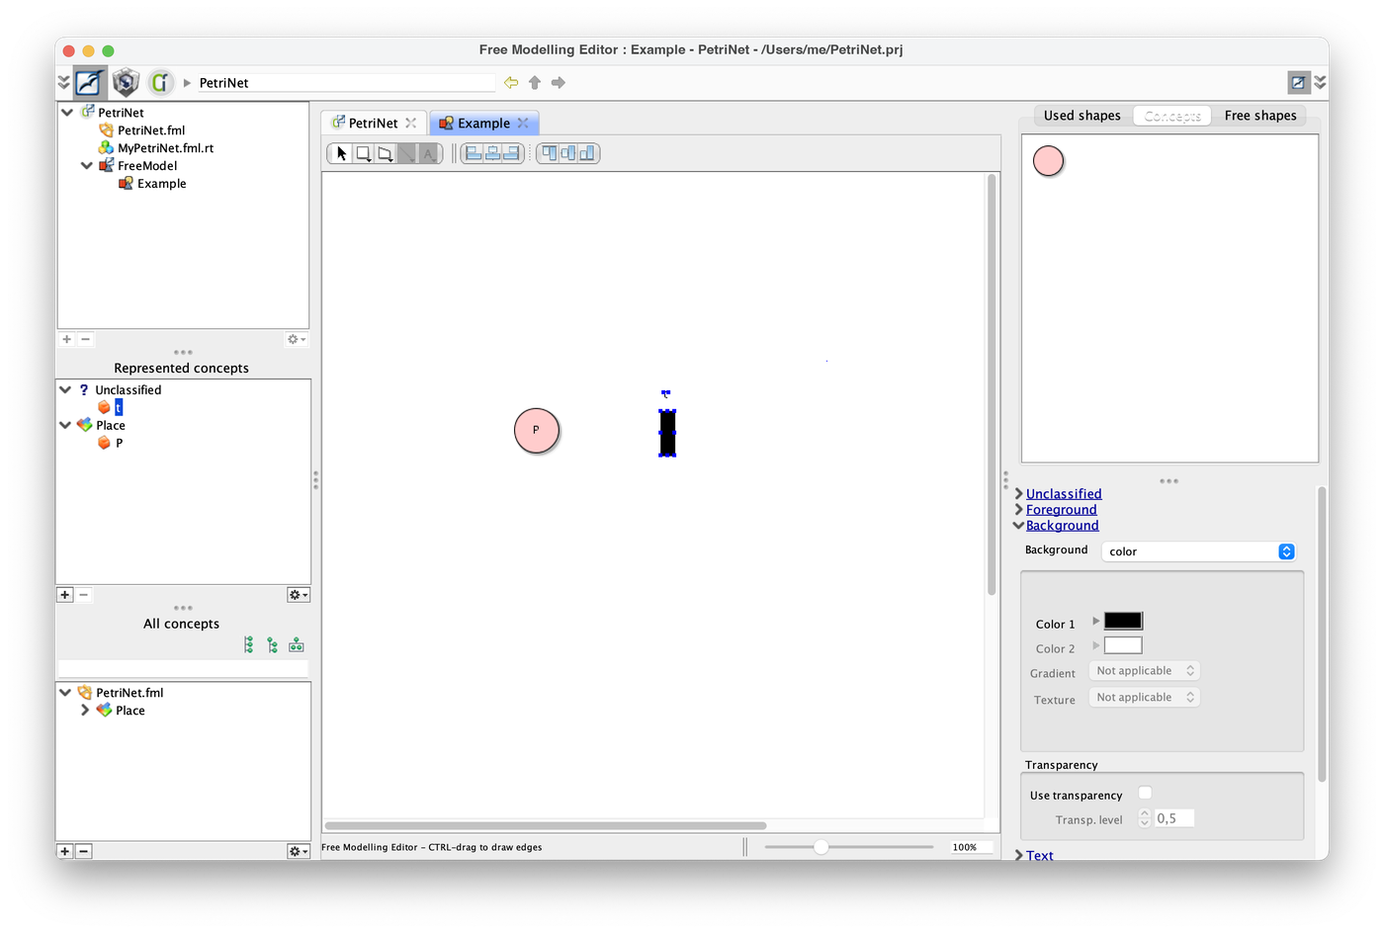Navigate up with the up arrow
1384x933 pixels.
(x=535, y=82)
